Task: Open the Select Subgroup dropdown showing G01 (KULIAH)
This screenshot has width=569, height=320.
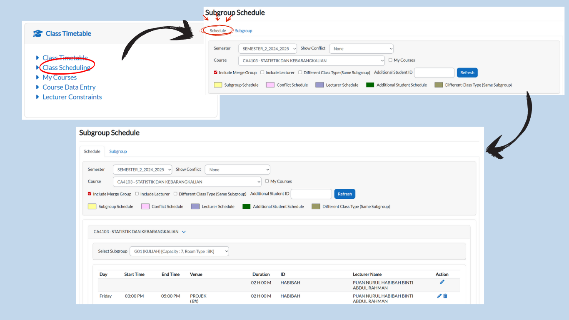Action: (179, 251)
